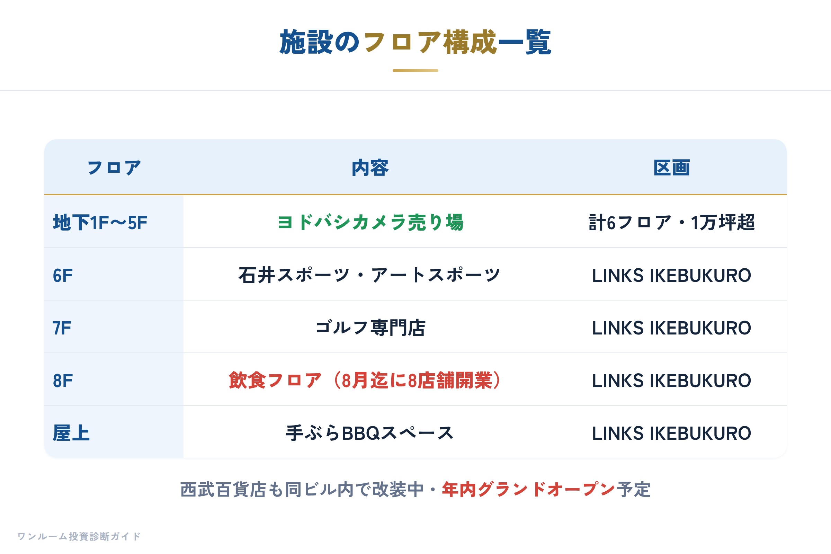Select the 8F row label
Viewport: 831px width, 554px height.
click(63, 381)
